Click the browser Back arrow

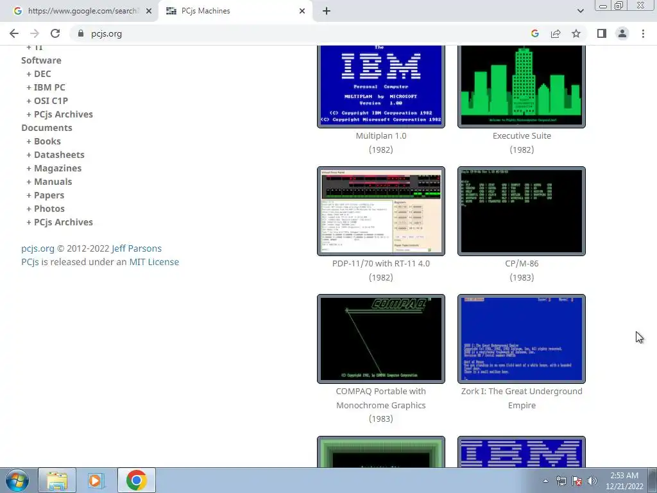point(14,33)
